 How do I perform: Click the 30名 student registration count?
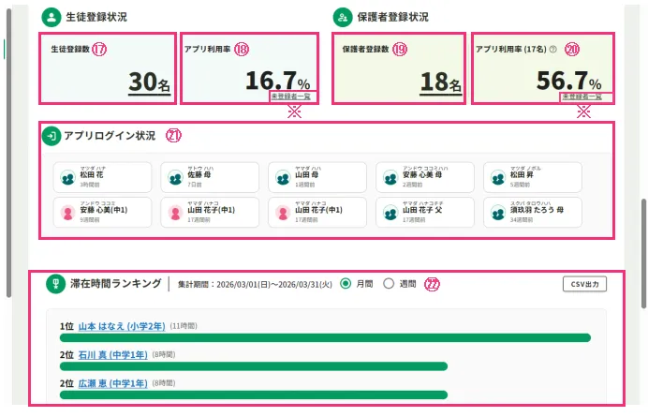point(149,83)
